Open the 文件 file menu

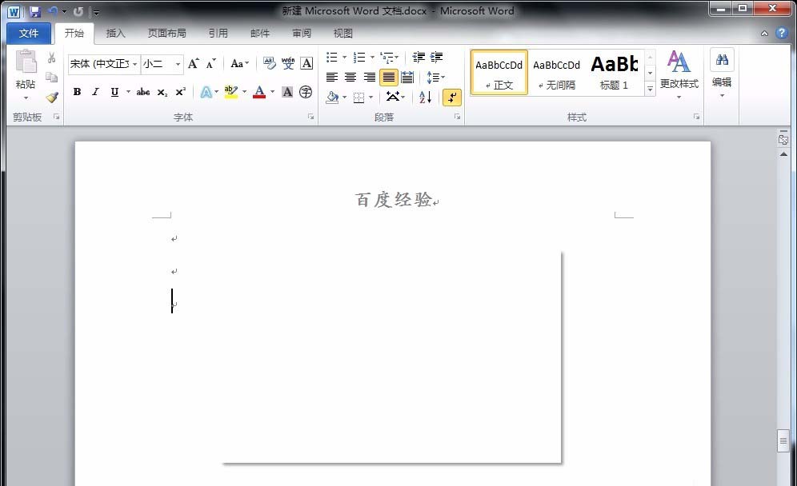pyautogui.click(x=29, y=34)
